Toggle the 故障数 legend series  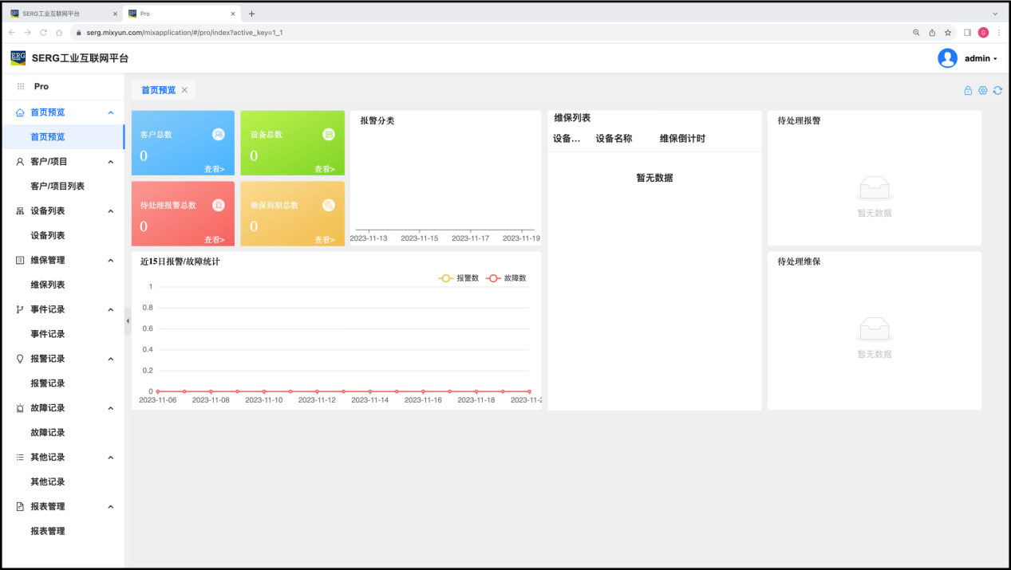point(506,278)
